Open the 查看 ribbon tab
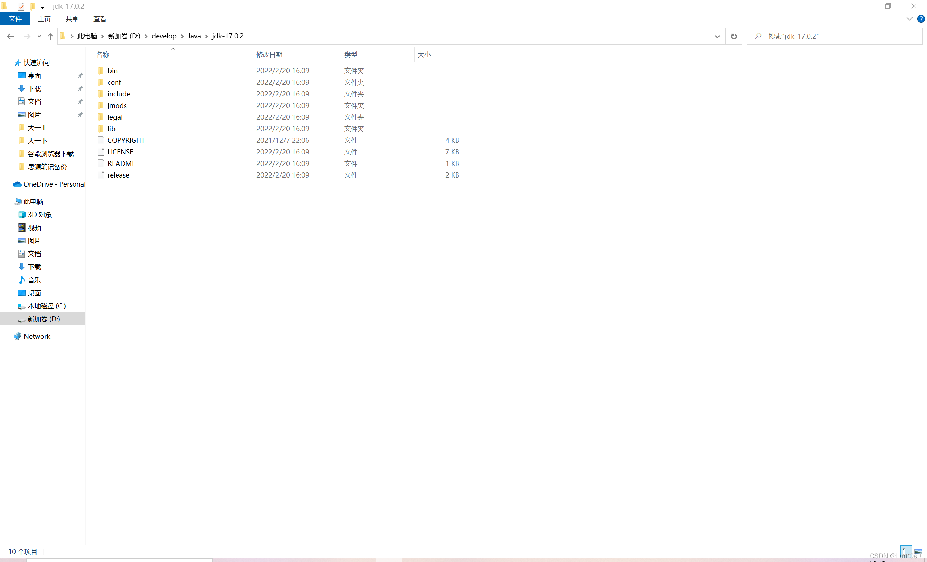 (100, 19)
